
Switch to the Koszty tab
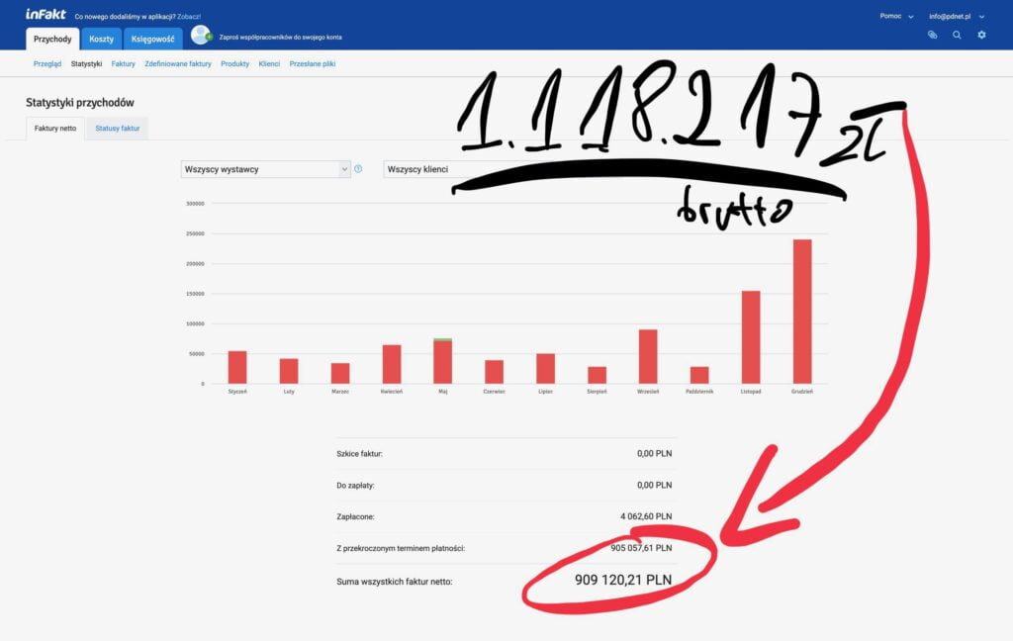click(101, 39)
